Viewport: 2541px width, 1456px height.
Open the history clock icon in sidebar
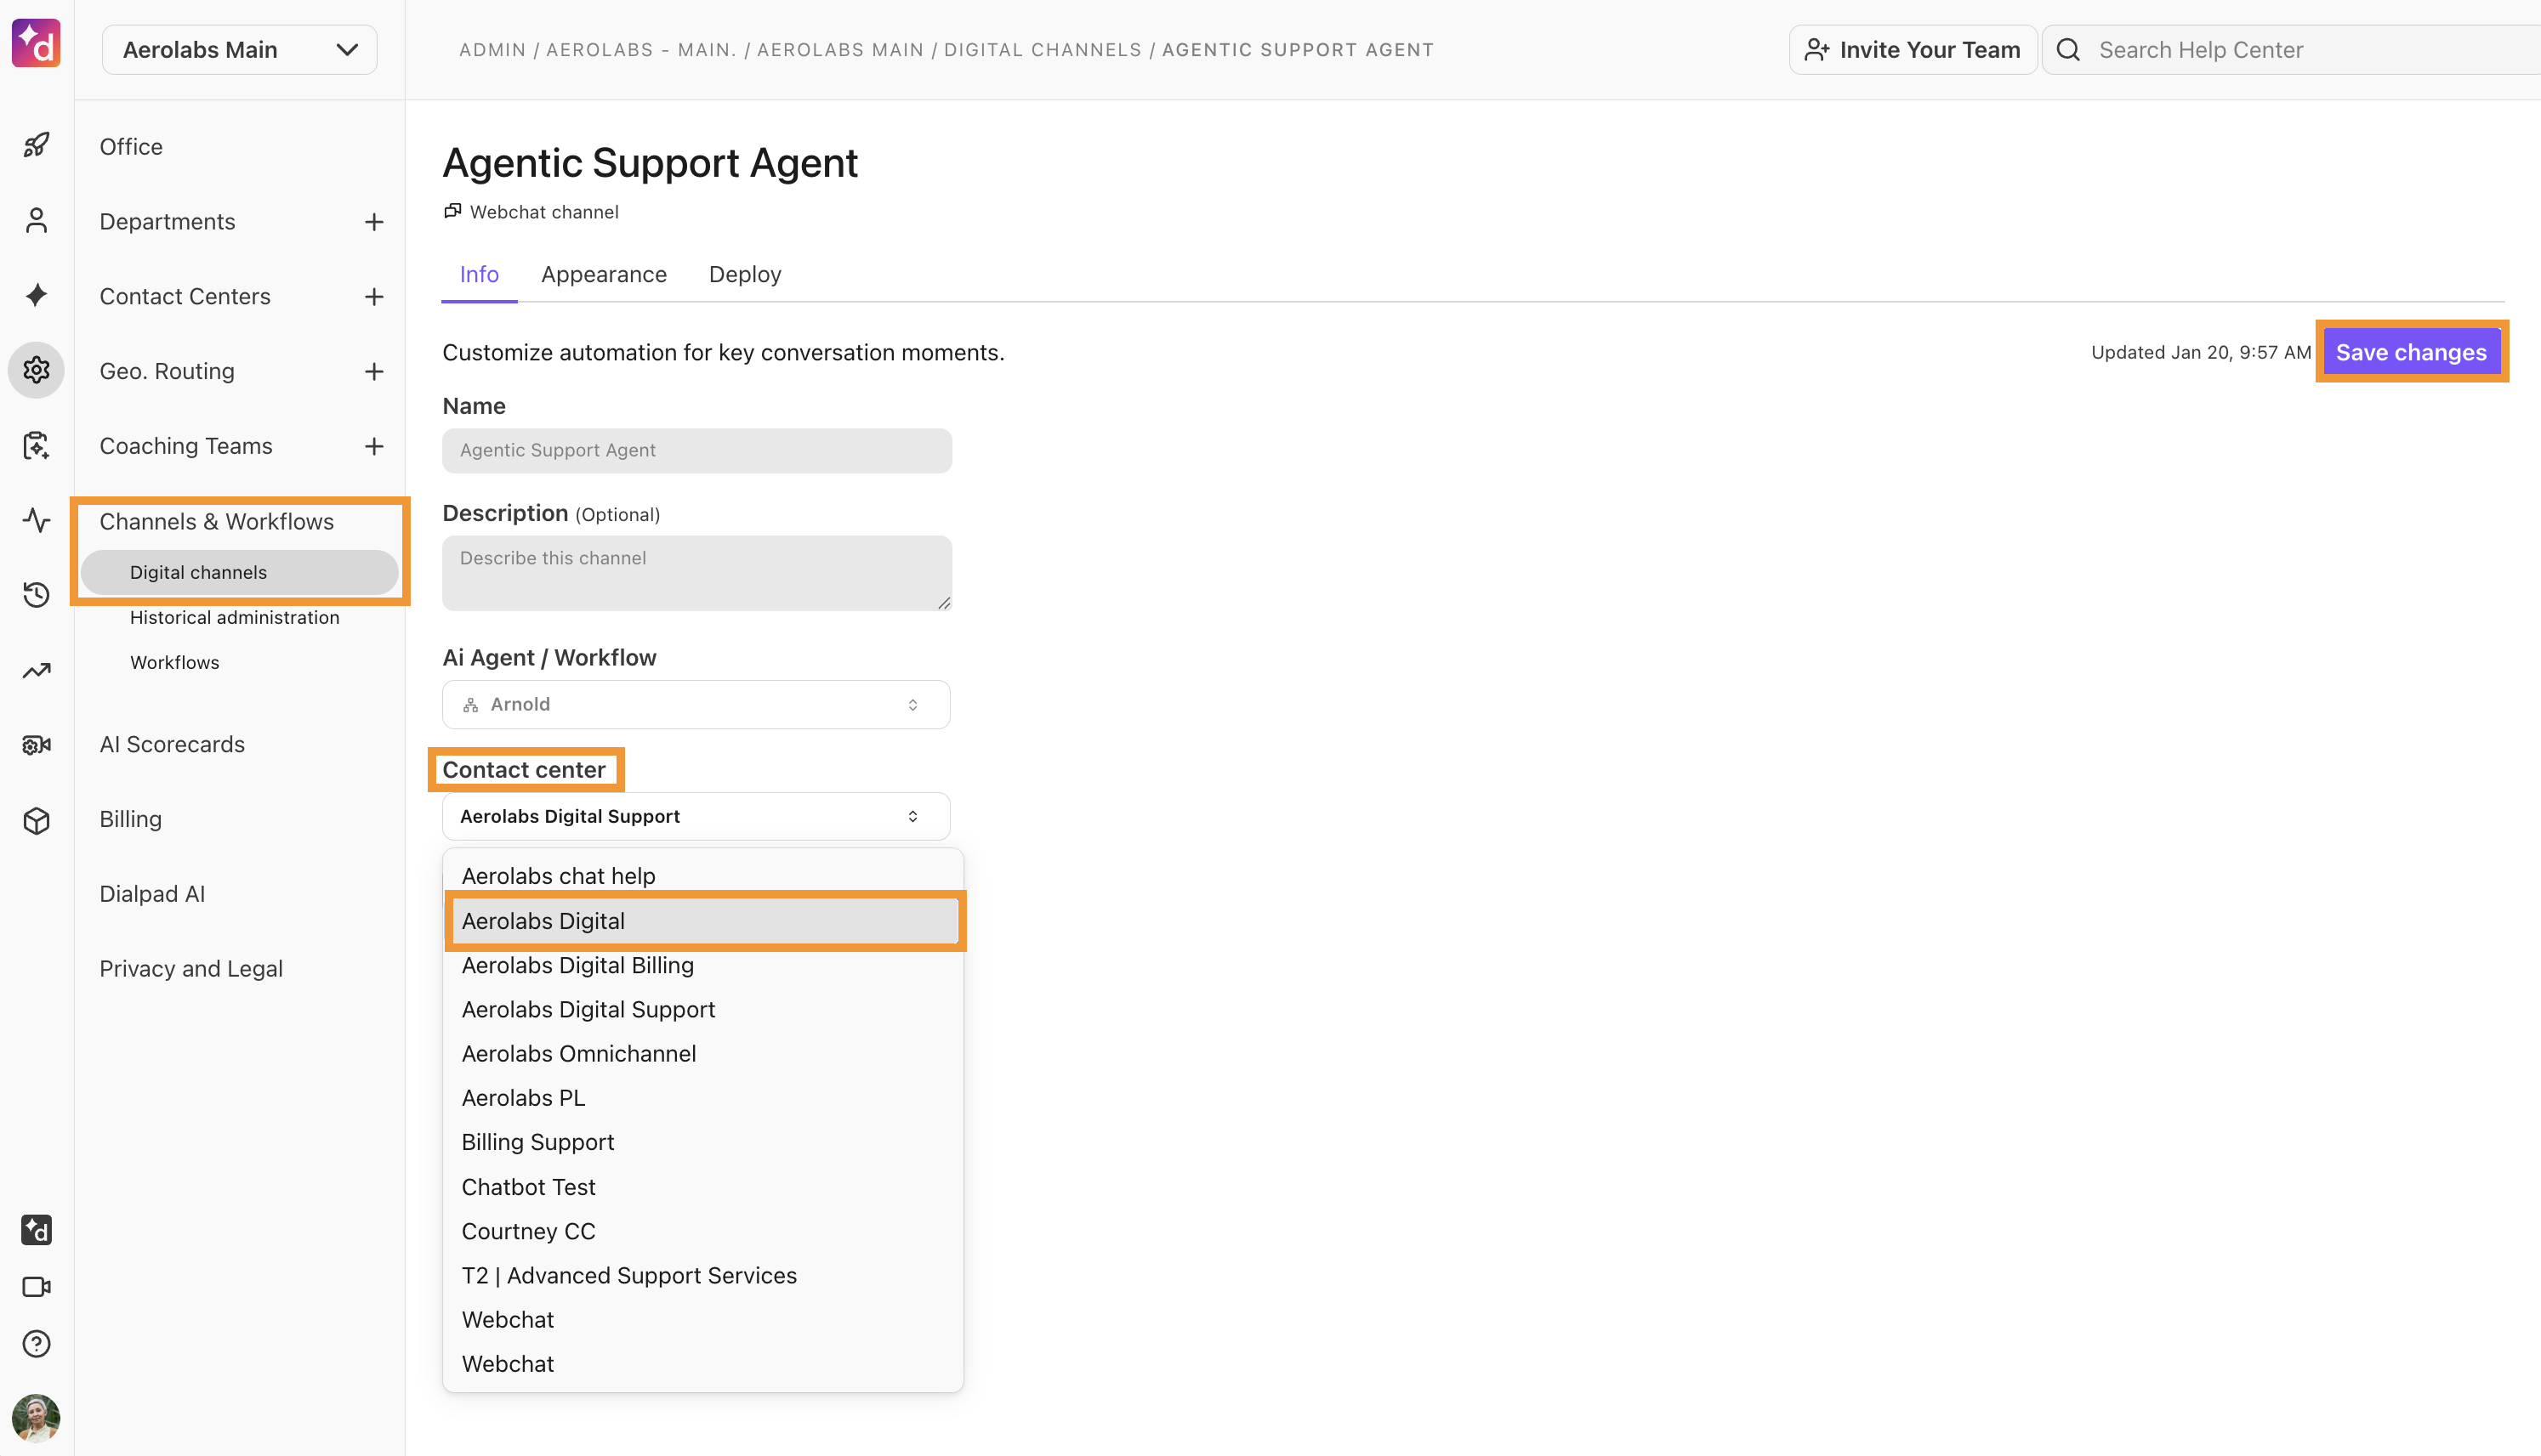[x=36, y=595]
